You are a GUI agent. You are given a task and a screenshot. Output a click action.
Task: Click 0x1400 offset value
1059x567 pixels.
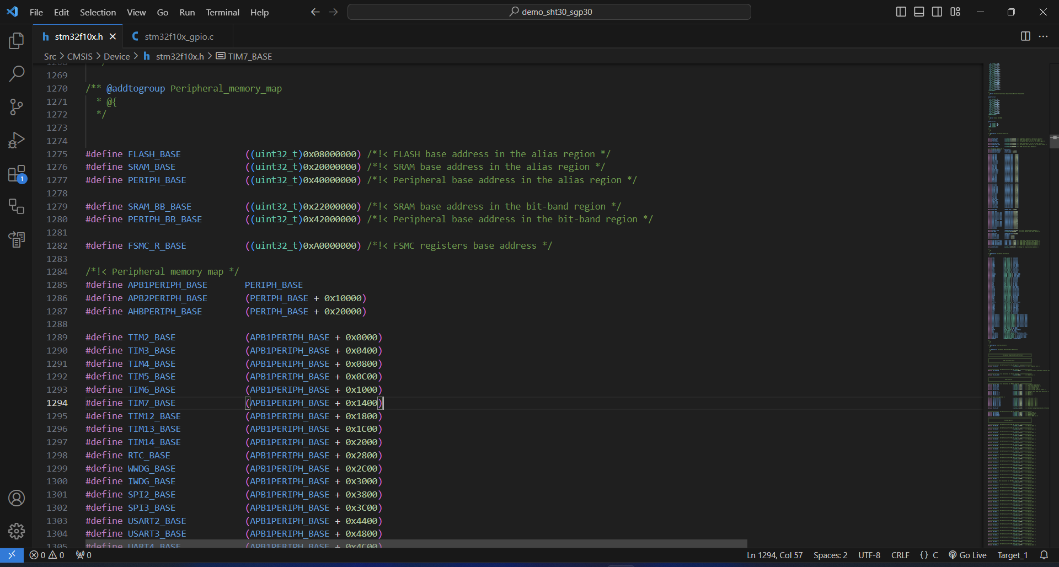click(x=362, y=403)
